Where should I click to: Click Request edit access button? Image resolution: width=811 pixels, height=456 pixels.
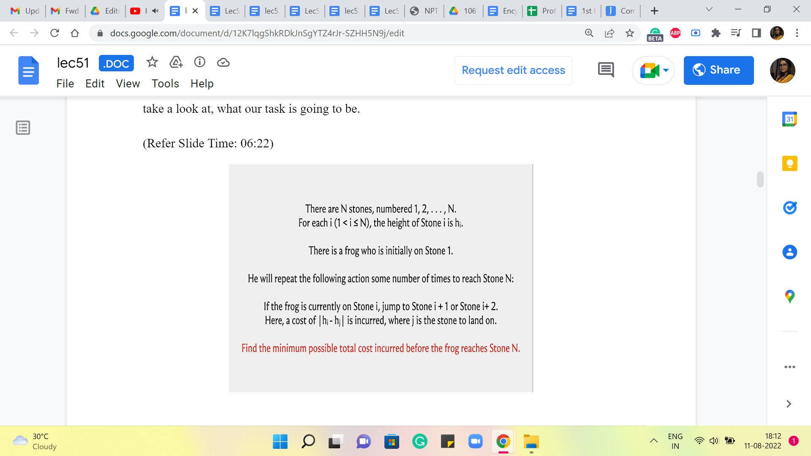[513, 71]
